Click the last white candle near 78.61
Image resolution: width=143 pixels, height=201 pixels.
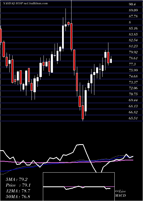click(x=111, y=61)
